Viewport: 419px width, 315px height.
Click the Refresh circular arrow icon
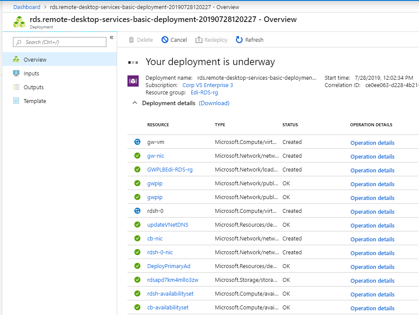pyautogui.click(x=239, y=40)
